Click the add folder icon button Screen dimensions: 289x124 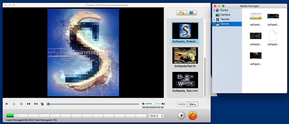coord(182,13)
